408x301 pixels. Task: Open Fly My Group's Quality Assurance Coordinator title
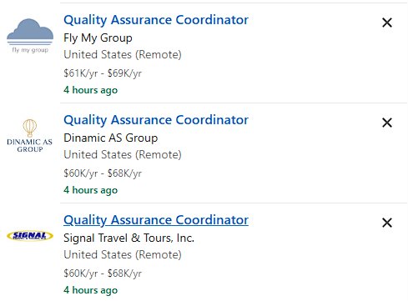point(156,20)
